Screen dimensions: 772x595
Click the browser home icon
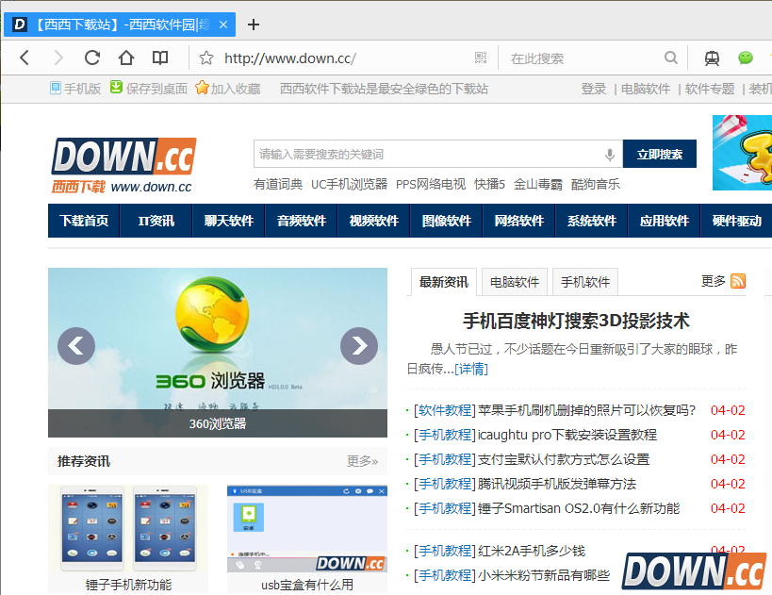coord(125,58)
